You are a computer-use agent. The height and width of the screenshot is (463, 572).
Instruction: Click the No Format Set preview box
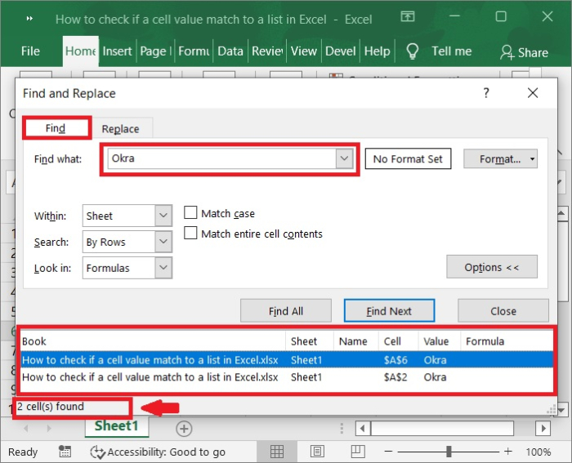[x=408, y=159]
